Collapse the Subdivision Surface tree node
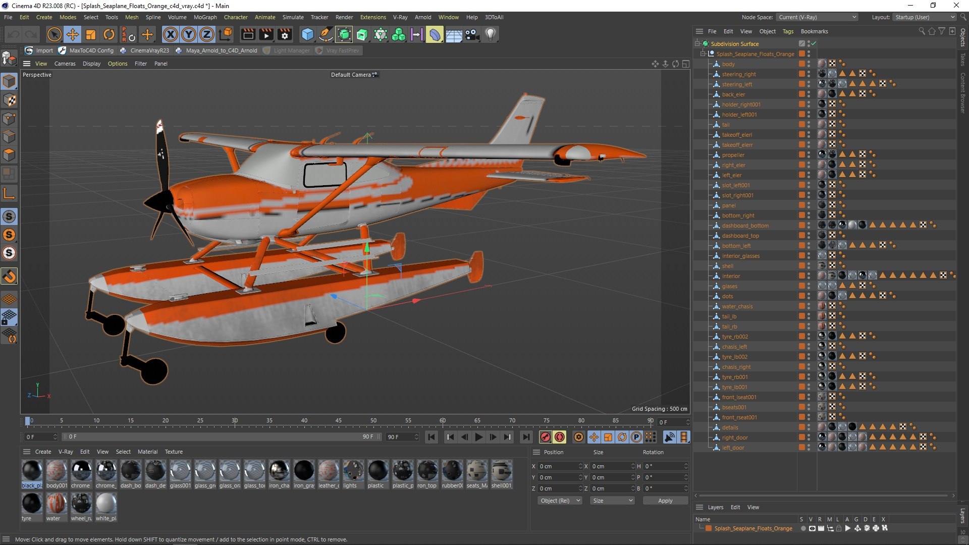Image resolution: width=969 pixels, height=545 pixels. click(x=697, y=44)
